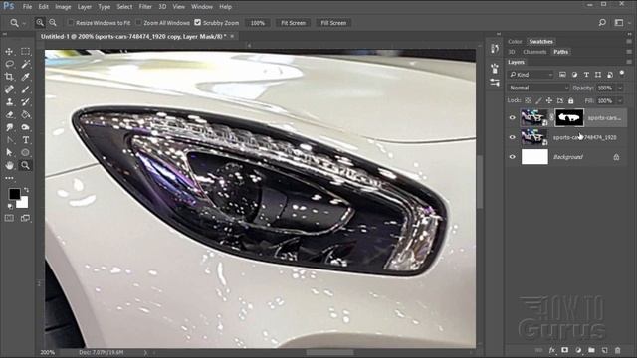Hide the Background layer
Screen dimensions: 637x358
coord(512,157)
